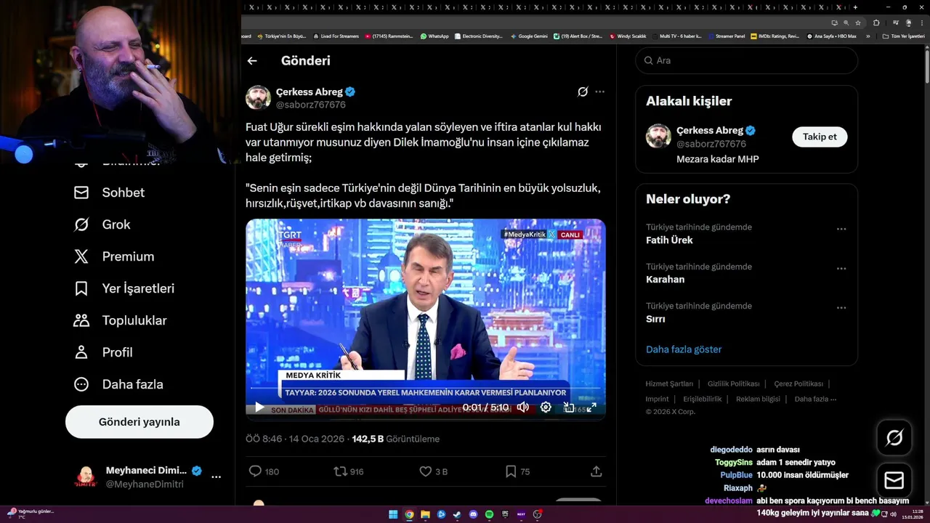Open Gizlilik Politikası footer link
Viewport: 930px width, 523px height.
click(x=733, y=384)
